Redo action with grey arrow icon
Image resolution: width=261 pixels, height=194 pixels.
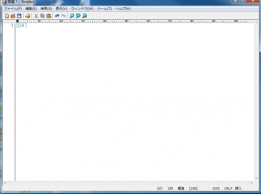click(x=64, y=16)
